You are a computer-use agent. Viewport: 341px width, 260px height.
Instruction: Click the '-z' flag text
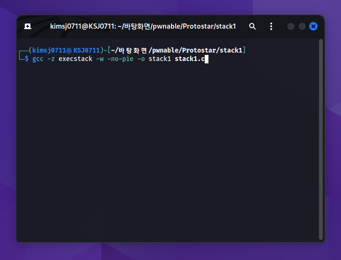51,59
